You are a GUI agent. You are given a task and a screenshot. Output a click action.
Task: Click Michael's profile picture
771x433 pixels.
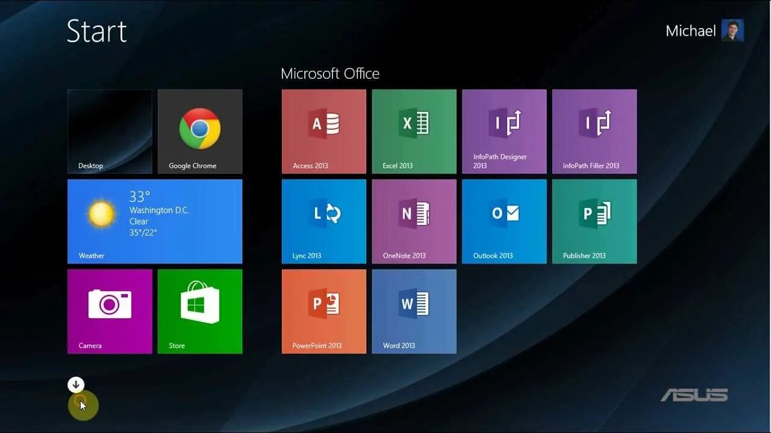(x=732, y=30)
